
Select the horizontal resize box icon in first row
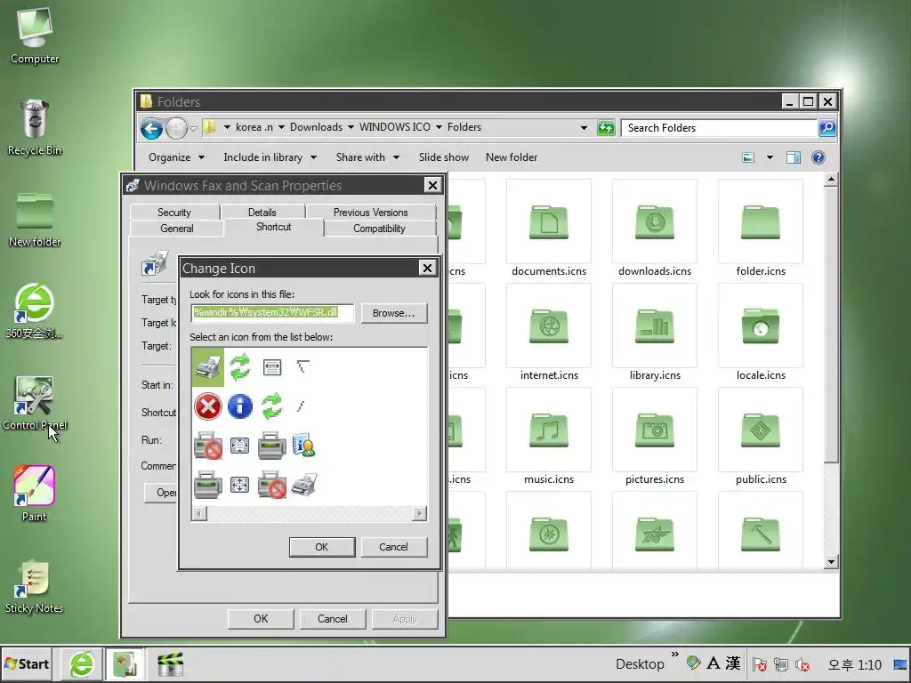click(x=272, y=367)
